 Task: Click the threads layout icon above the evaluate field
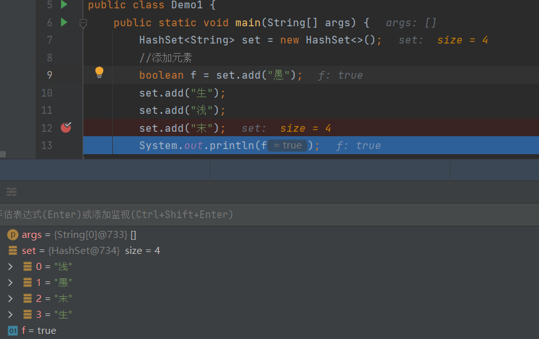click(x=12, y=192)
